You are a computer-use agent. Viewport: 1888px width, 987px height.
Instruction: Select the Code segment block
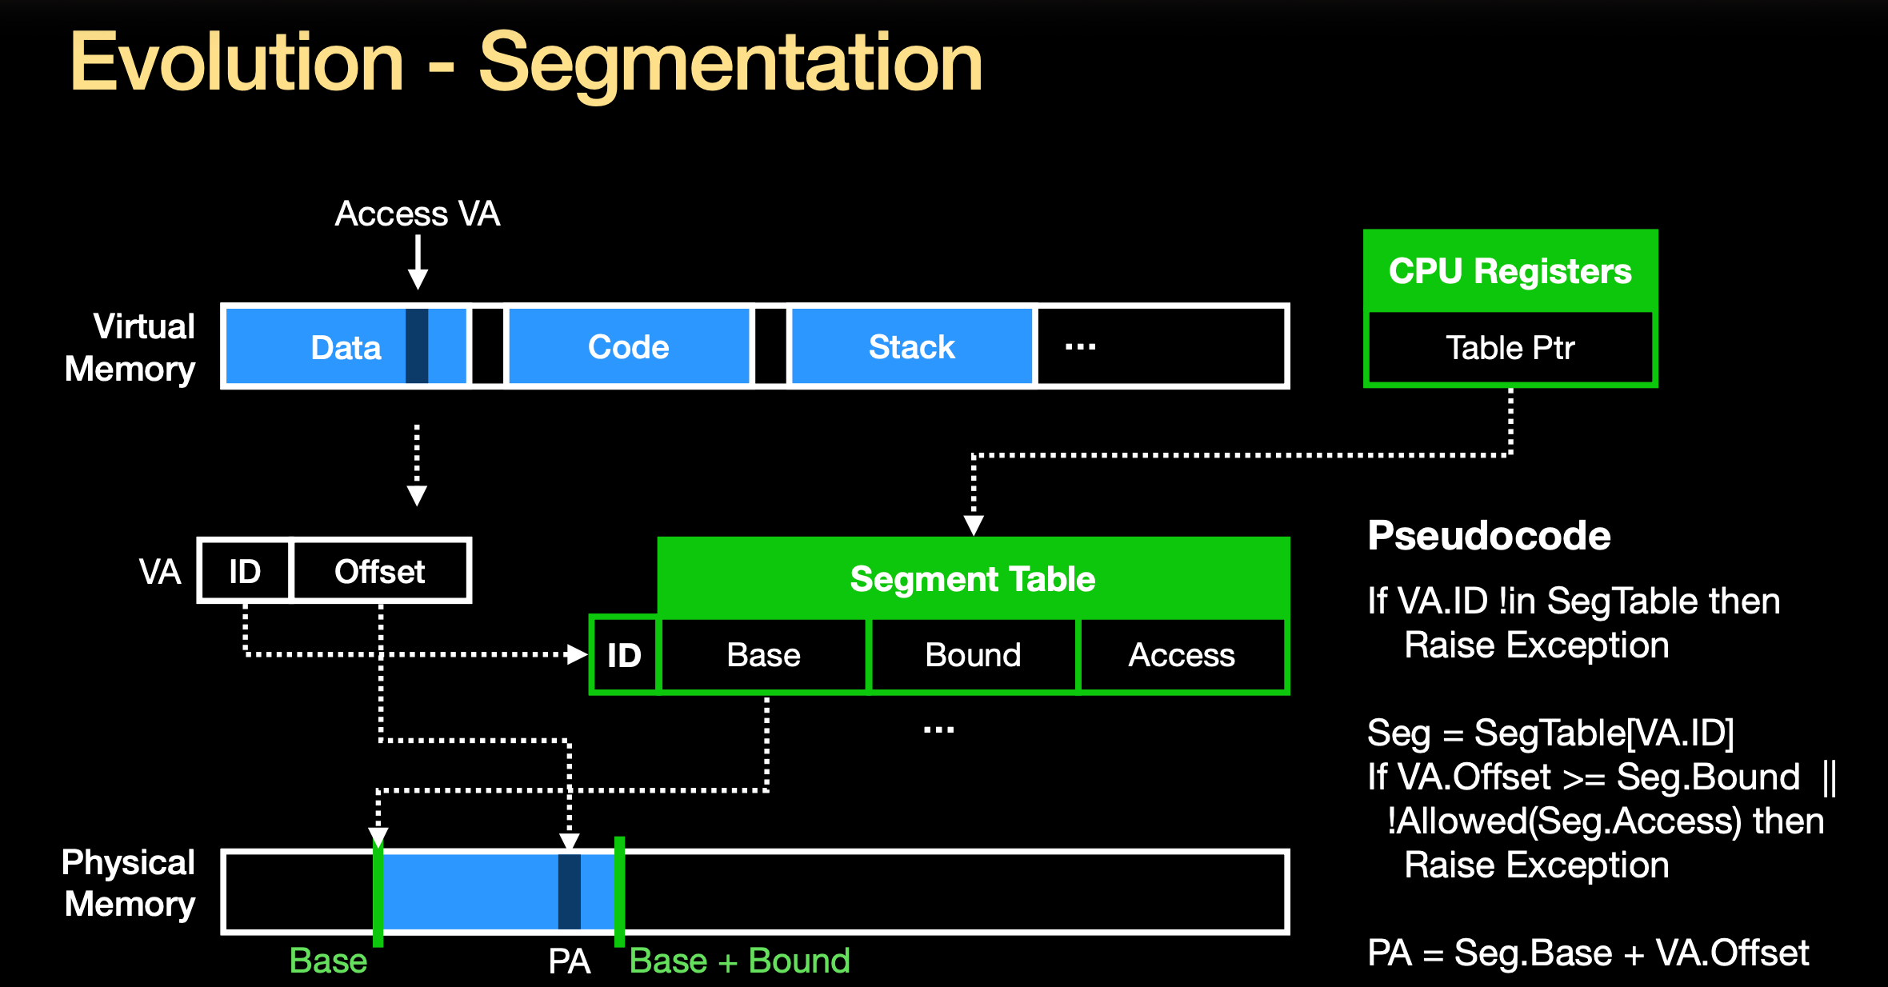click(x=629, y=346)
